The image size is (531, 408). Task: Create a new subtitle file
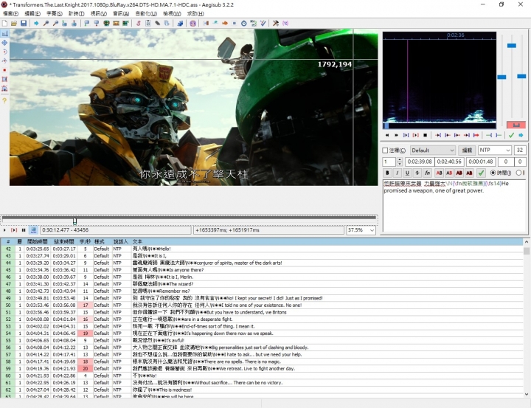click(x=4, y=24)
